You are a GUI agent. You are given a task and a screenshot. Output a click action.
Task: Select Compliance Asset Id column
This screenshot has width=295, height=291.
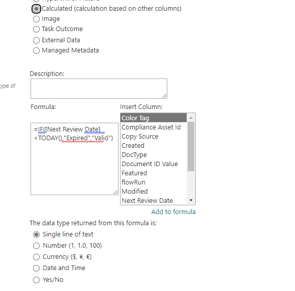coord(154,127)
